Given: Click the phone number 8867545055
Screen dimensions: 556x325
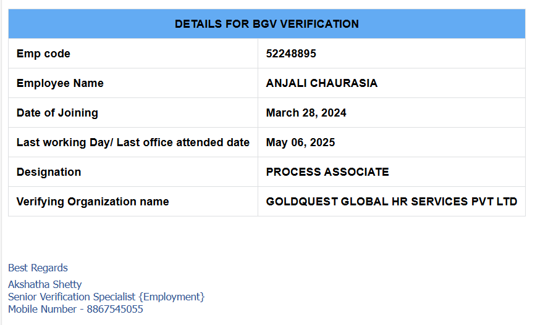Looking at the screenshot, I should [x=115, y=309].
